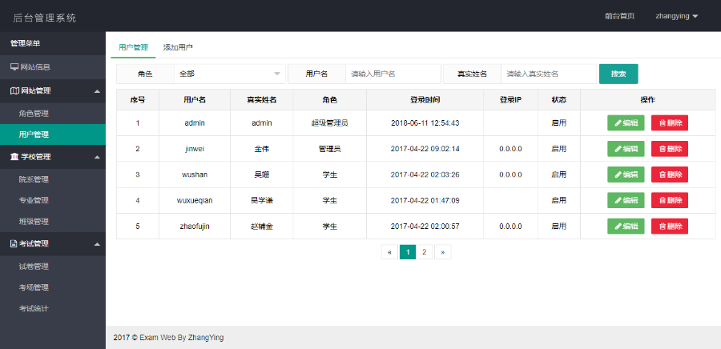This screenshot has height=349, width=721.
Task: Go to next page arrow »
Action: (443, 252)
